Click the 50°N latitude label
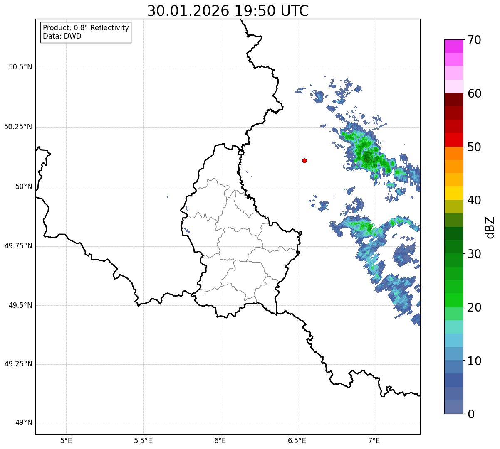The image size is (500, 449). 24,186
